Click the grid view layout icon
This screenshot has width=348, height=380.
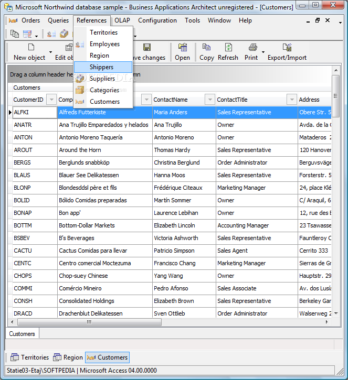[27, 34]
